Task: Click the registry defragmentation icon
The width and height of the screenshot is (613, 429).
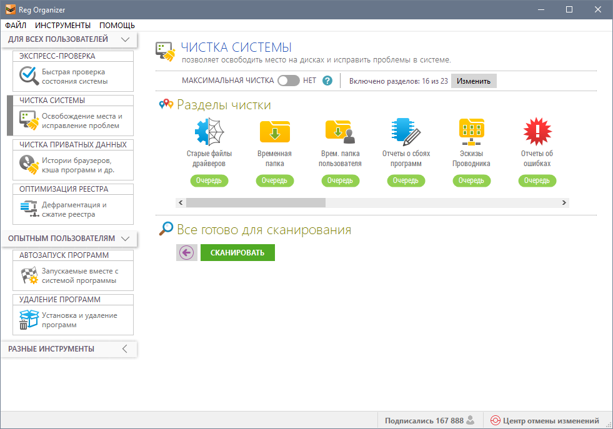Action: click(x=29, y=209)
